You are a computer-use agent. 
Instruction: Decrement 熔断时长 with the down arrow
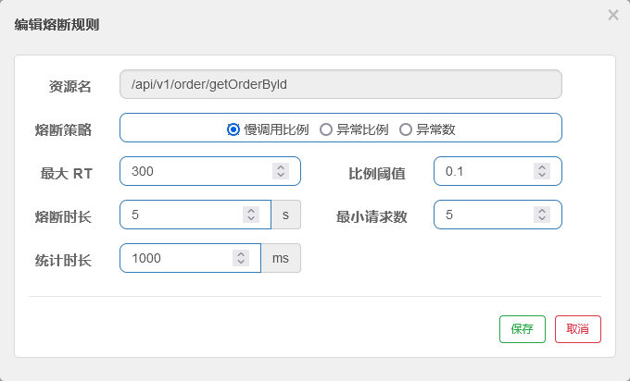pos(250,218)
